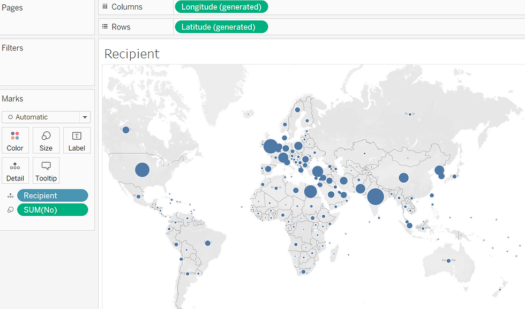The height and width of the screenshot is (309, 525).
Task: Click the size icon beside SUM(No) pill
Action: [10, 210]
